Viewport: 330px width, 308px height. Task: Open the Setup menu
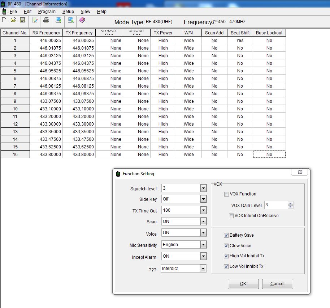[x=68, y=12]
